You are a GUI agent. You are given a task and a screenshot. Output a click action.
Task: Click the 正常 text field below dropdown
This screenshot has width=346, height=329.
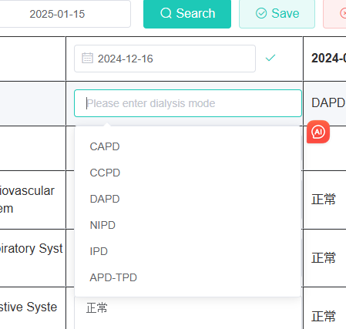point(188,311)
